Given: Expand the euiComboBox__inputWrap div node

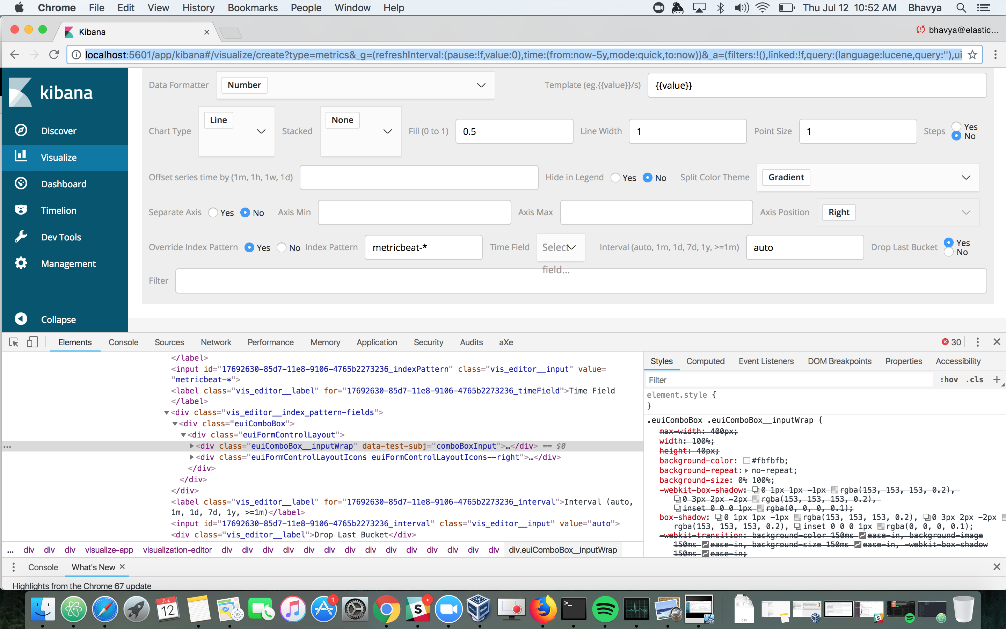Looking at the screenshot, I should (x=192, y=446).
